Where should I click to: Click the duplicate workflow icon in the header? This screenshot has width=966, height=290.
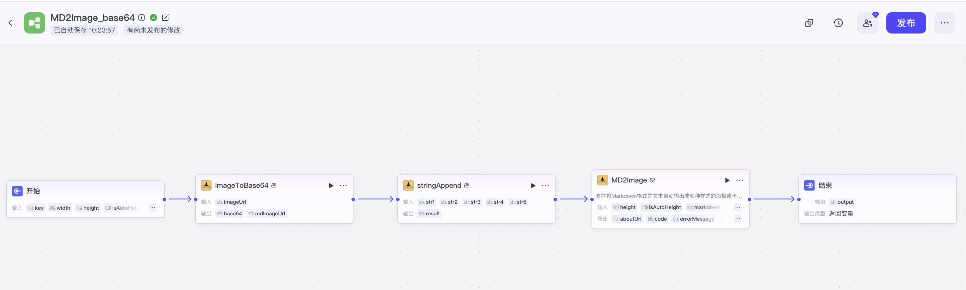coord(809,23)
